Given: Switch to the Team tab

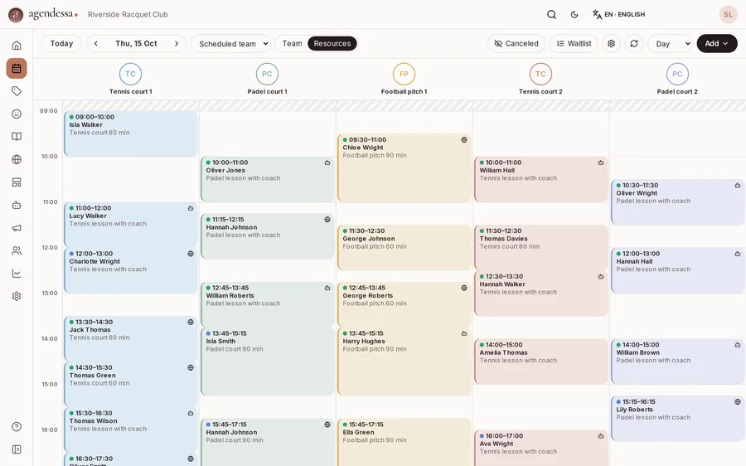Looking at the screenshot, I should click(292, 43).
